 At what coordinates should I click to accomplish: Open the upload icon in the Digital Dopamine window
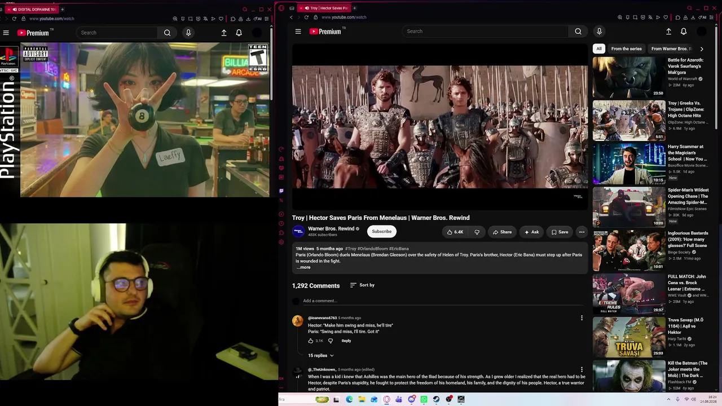tap(224, 33)
